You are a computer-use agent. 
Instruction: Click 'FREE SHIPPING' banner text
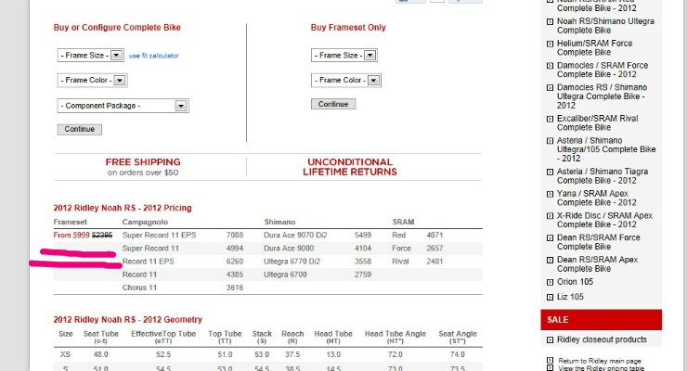coord(143,162)
